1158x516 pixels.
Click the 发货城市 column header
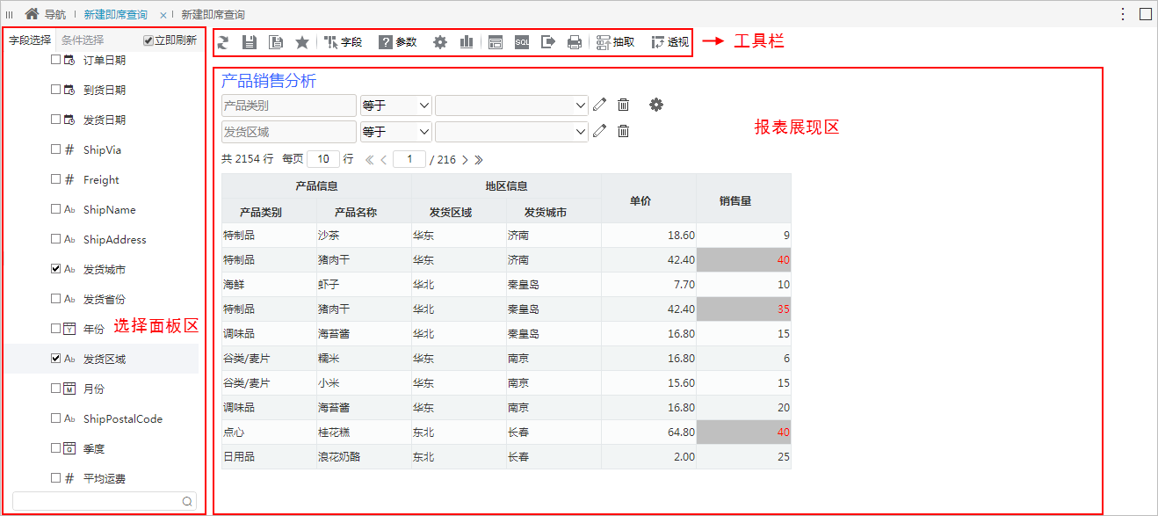point(554,211)
